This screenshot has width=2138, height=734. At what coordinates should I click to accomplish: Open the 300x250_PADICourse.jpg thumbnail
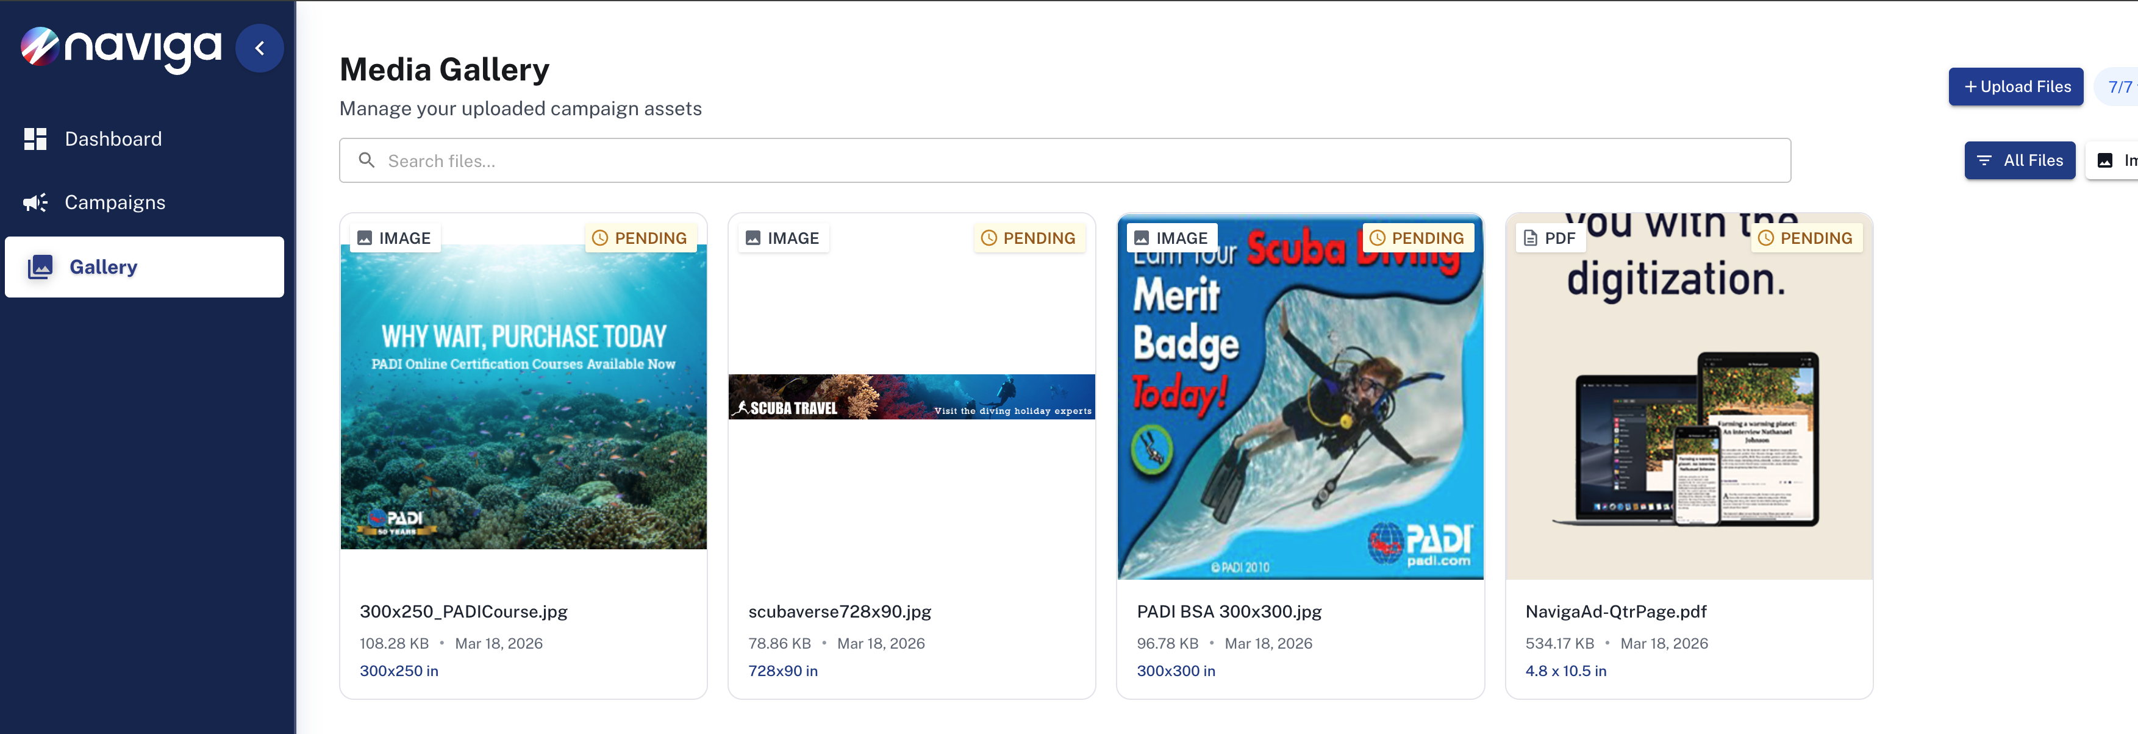[523, 396]
